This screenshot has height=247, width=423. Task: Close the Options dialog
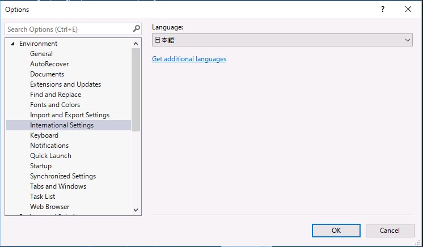[x=408, y=9]
